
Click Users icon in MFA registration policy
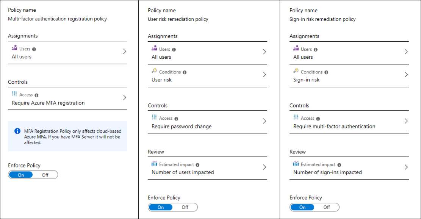(15, 48)
